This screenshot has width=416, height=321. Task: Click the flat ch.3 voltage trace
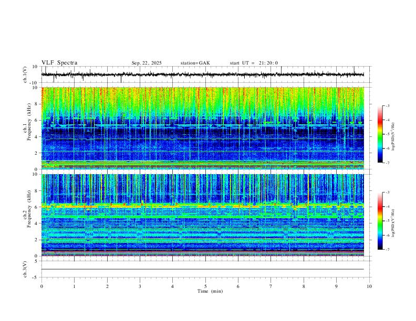202,270
